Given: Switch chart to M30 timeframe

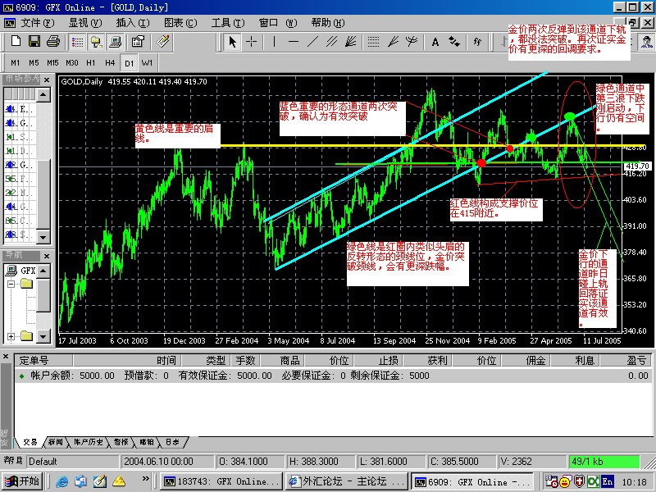Looking at the screenshot, I should (x=72, y=63).
